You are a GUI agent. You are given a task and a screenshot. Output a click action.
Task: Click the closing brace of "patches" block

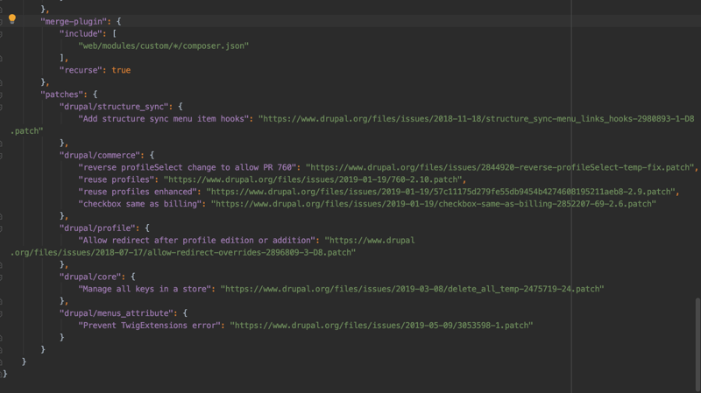pos(43,350)
